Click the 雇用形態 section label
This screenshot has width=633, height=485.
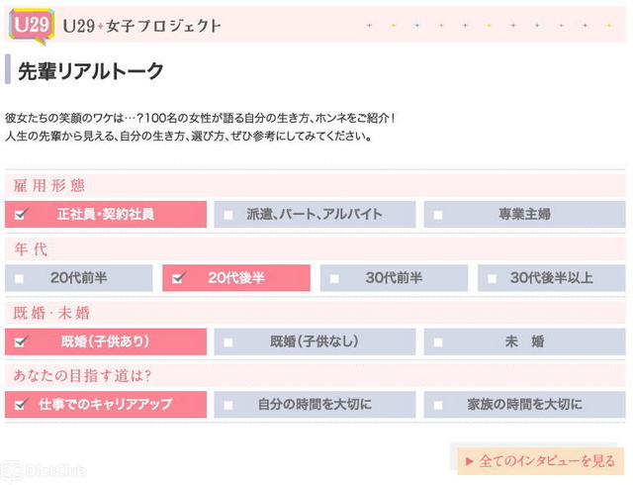[48, 186]
